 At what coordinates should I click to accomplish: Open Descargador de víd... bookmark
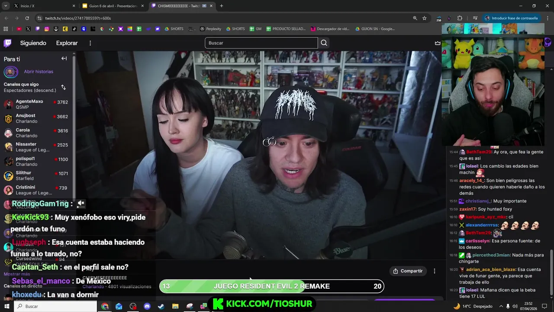330,29
